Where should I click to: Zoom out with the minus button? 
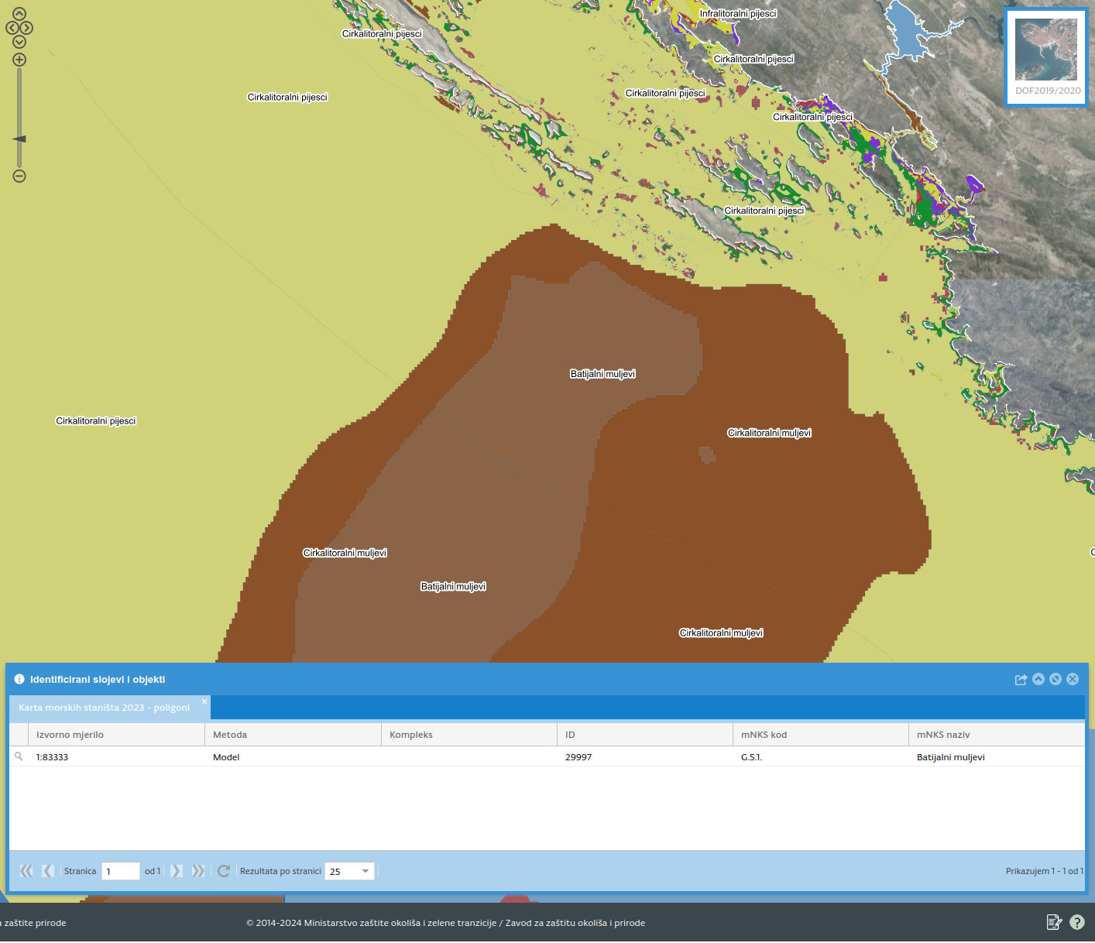click(x=19, y=176)
